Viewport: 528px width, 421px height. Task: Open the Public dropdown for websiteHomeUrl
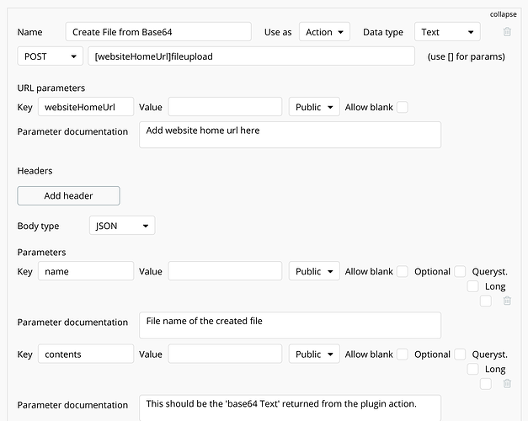tap(314, 107)
